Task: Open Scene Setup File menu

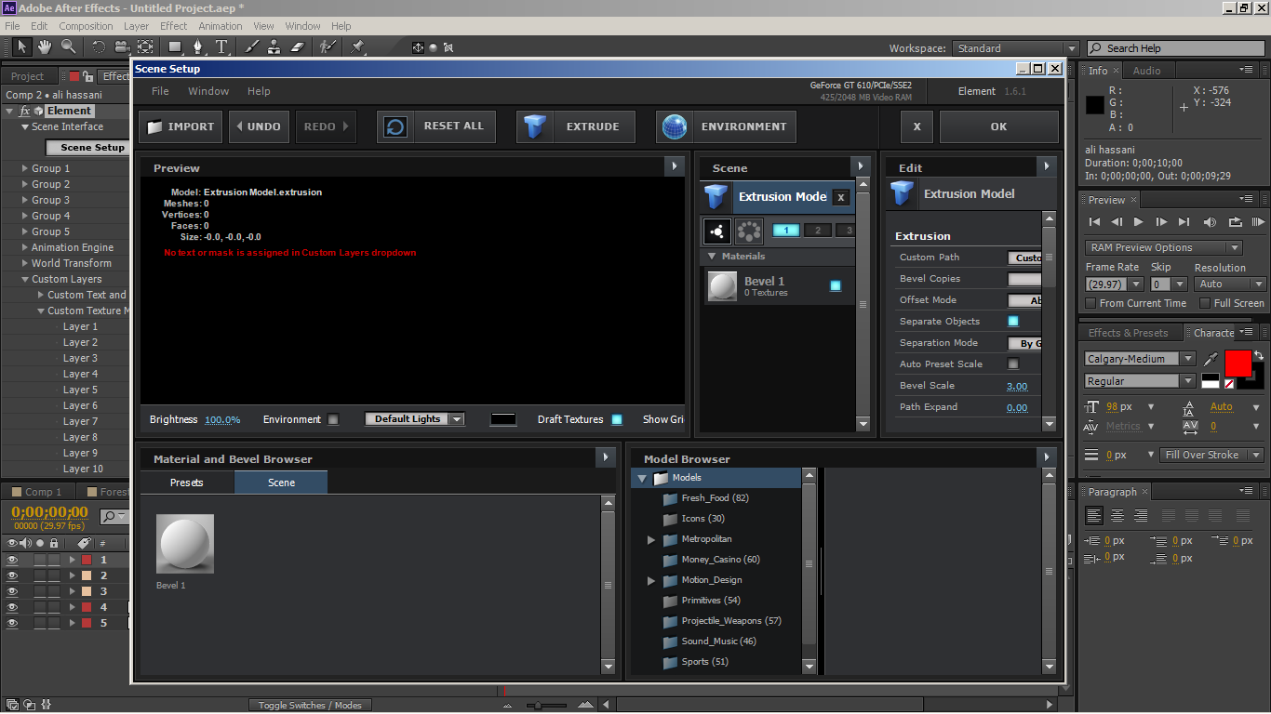Action: 160,91
